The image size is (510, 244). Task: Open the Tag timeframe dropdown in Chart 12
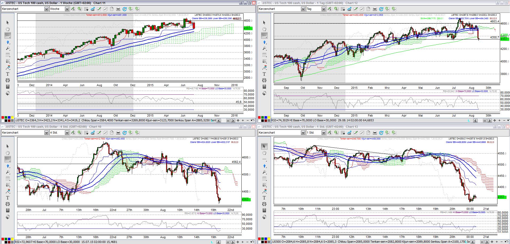(x=324, y=9)
